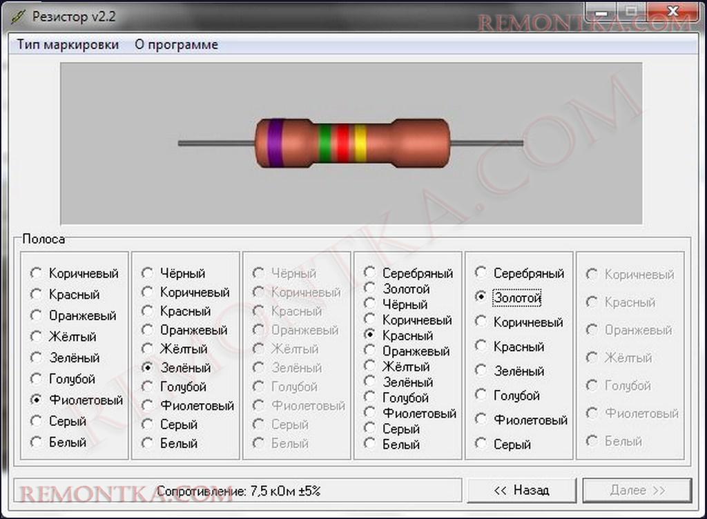
Task: Click the yellow band on the resistor
Action: coord(360,144)
